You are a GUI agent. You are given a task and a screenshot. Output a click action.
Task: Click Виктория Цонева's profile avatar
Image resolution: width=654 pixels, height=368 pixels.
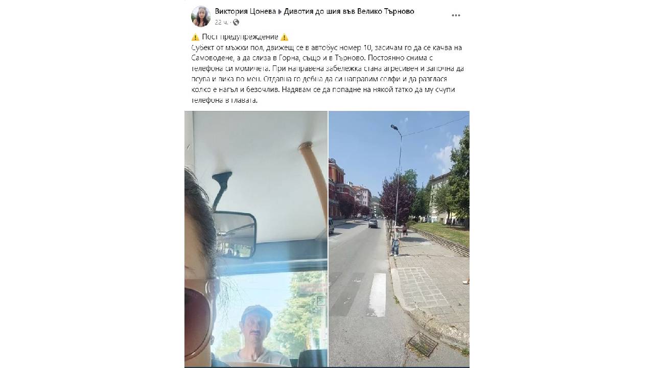click(201, 16)
